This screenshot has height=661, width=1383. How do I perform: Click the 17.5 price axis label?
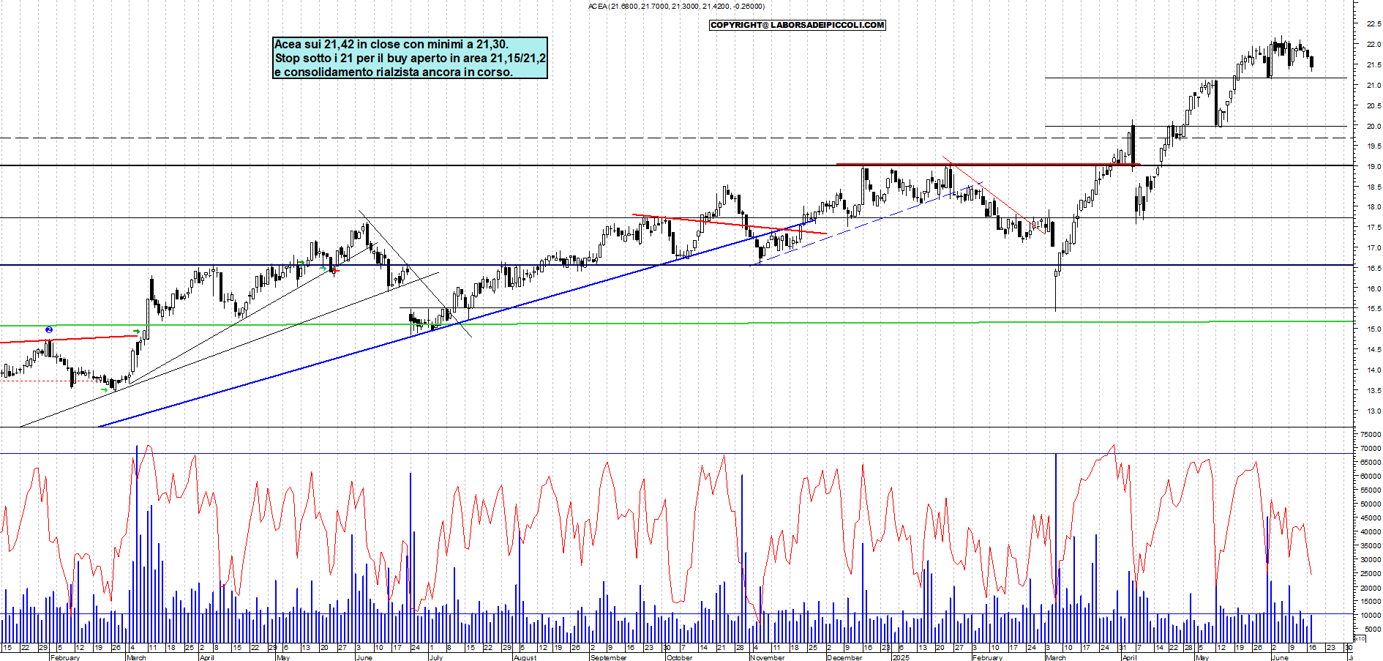point(1373,228)
